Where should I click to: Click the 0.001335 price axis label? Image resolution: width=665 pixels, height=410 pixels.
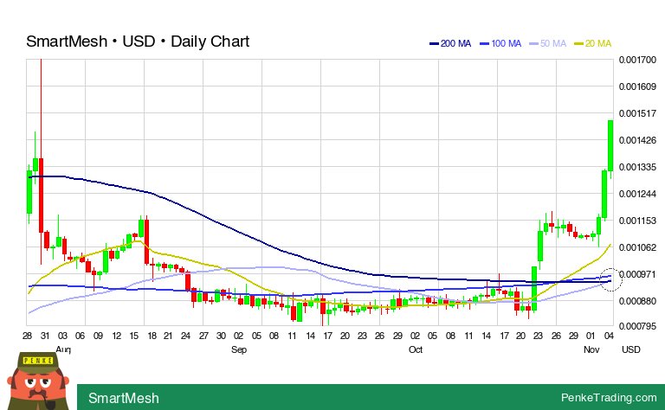(x=637, y=167)
